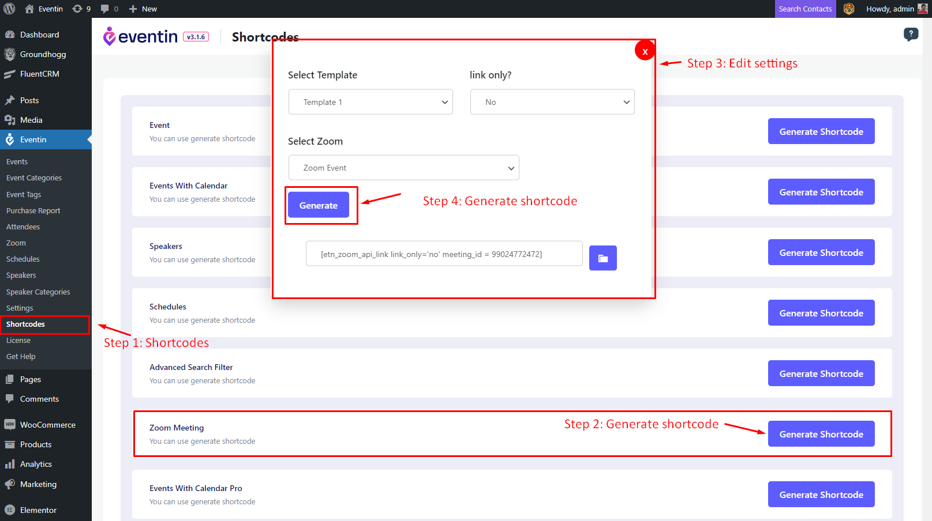
Task: Open Groundhogg from the sidebar icon
Action: coord(10,54)
